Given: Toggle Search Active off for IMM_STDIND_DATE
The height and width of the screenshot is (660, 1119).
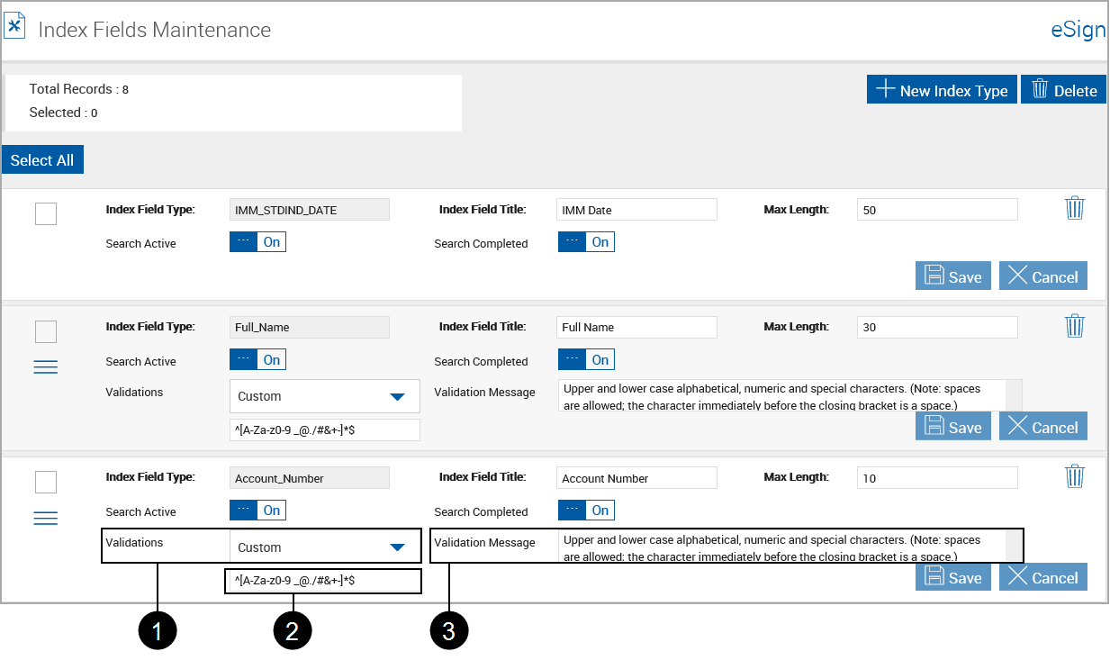Looking at the screenshot, I should click(x=257, y=241).
